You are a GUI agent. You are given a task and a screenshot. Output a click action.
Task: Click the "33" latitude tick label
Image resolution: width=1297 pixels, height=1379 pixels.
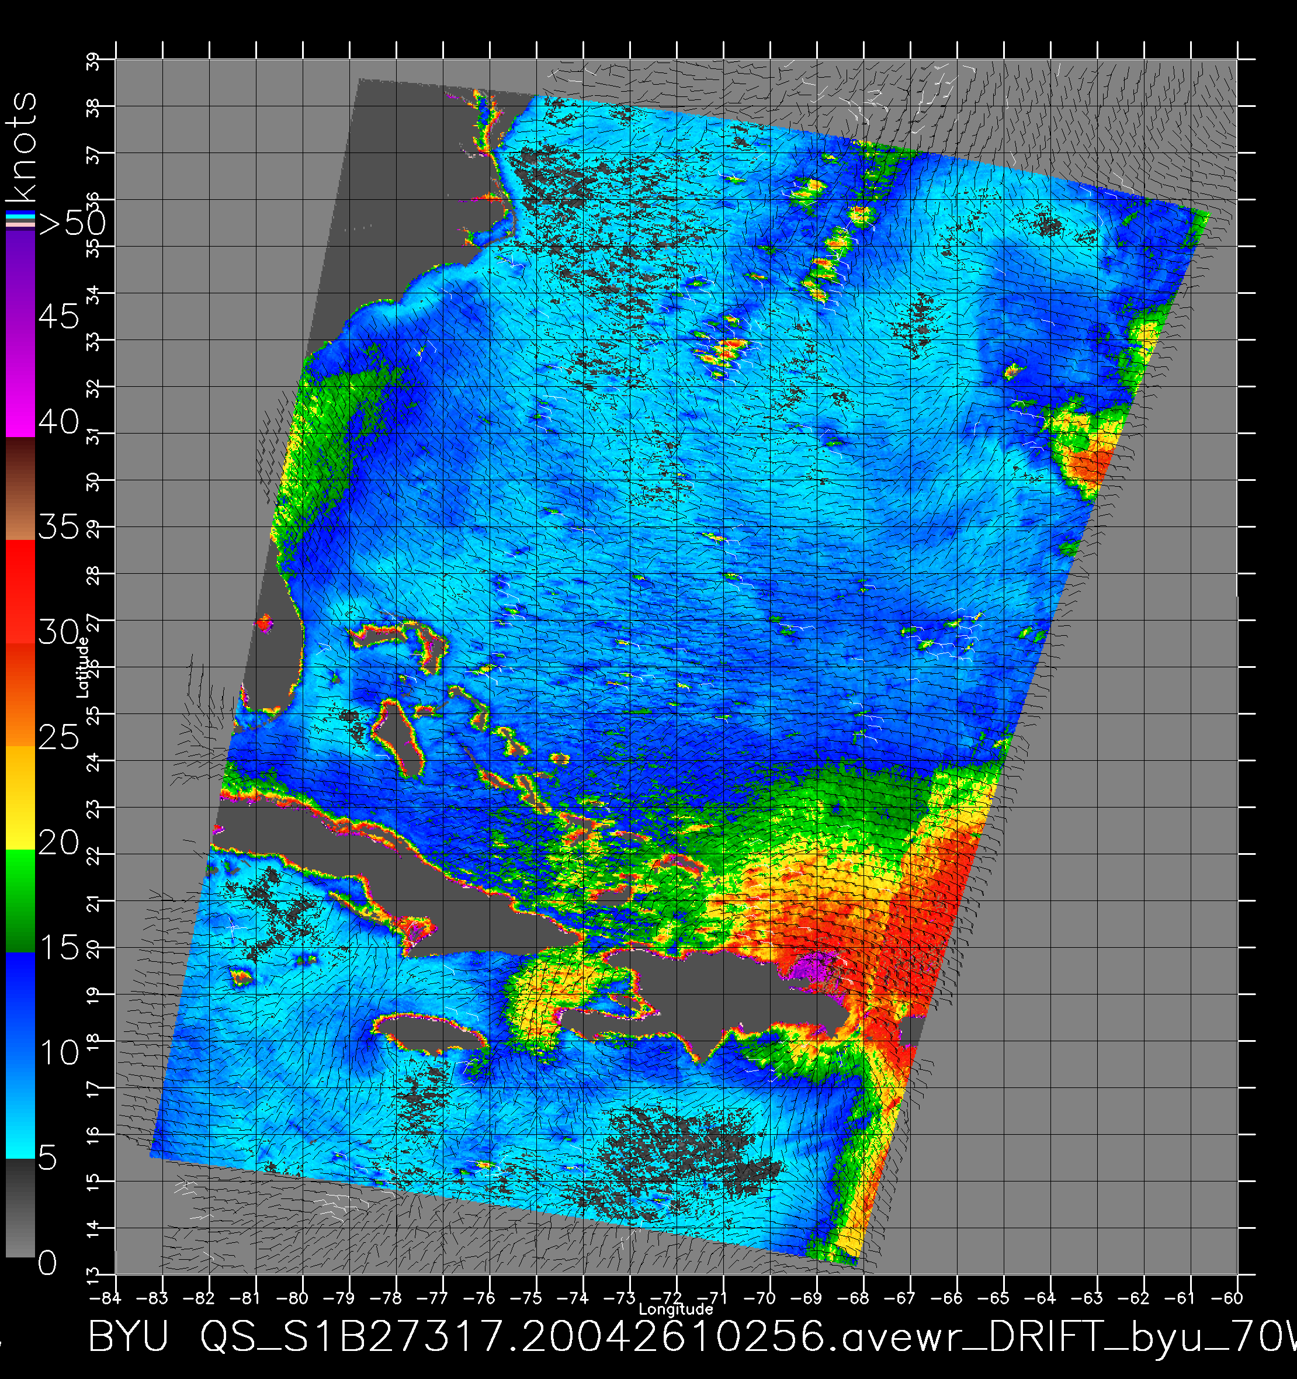pyautogui.click(x=93, y=342)
